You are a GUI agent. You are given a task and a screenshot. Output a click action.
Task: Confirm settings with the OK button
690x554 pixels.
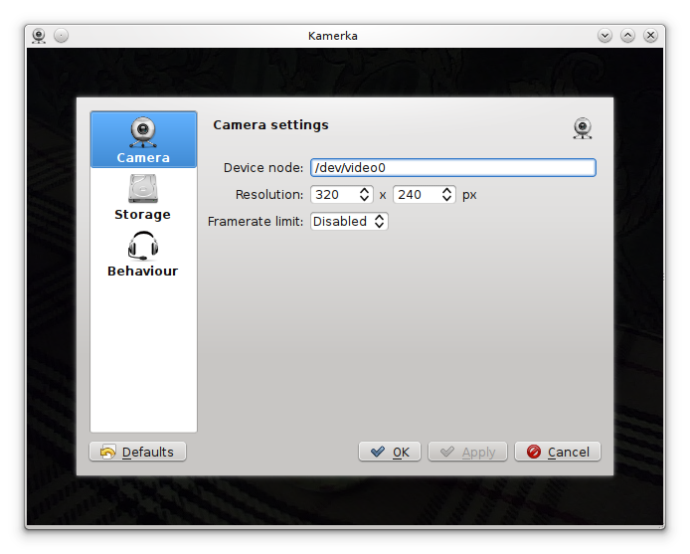(x=390, y=452)
